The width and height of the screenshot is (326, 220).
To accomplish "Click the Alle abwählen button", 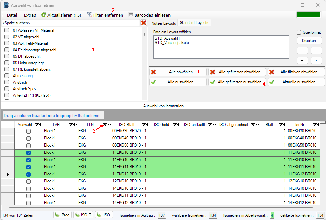I will tap(178, 72).
